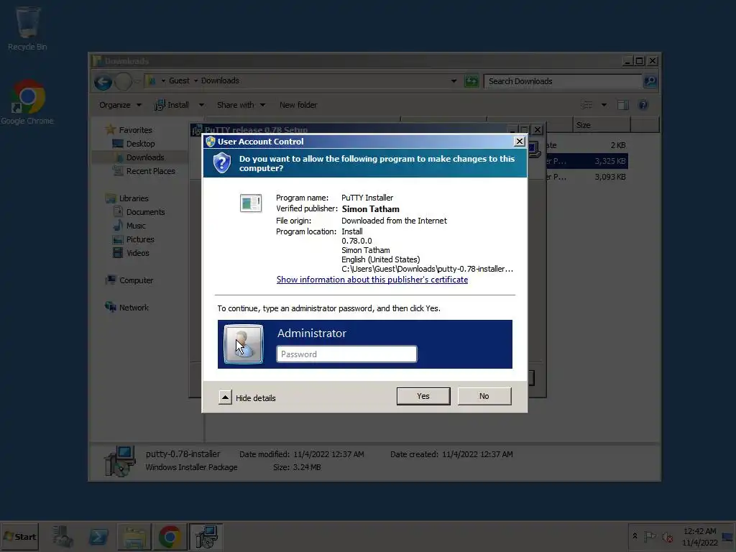Toggle the preview pane icon
Viewport: 736px width, 552px height.
(x=623, y=105)
